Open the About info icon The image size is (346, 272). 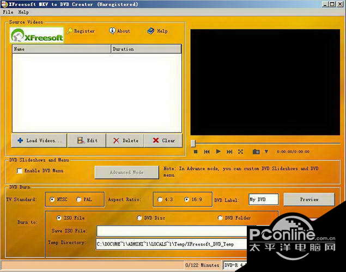[x=112, y=30]
